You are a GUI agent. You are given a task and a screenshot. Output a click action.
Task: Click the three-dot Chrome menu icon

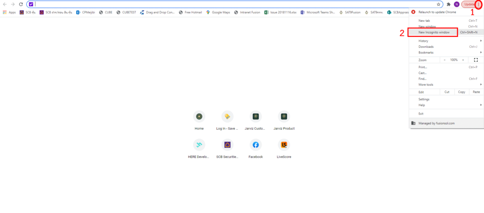(x=478, y=4)
